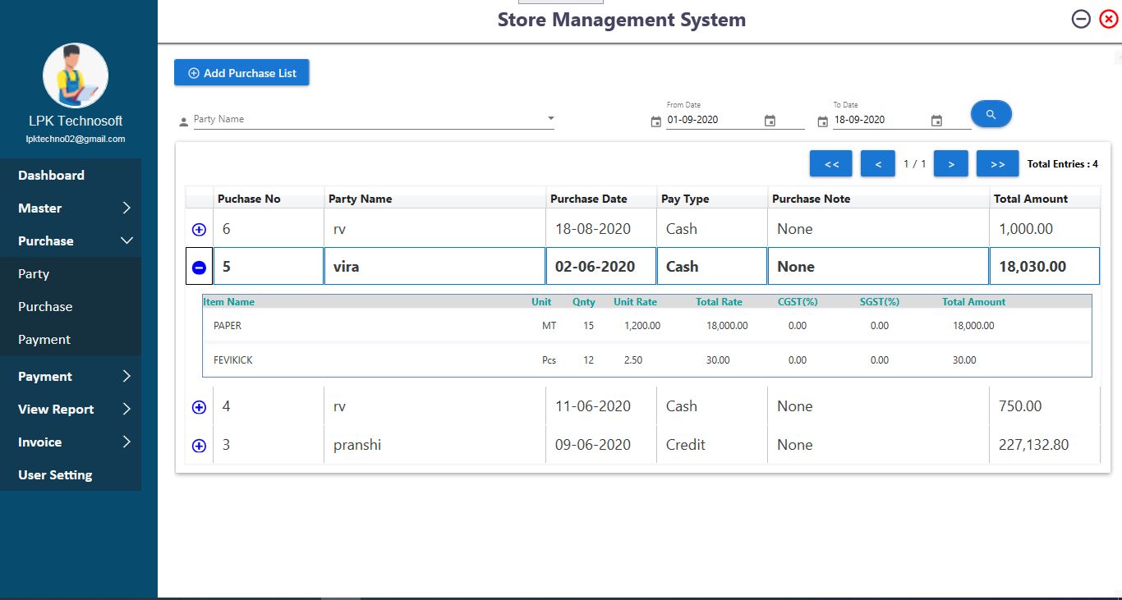Expand the Master sidebar menu
Viewport: 1122px width, 600px height.
74,208
